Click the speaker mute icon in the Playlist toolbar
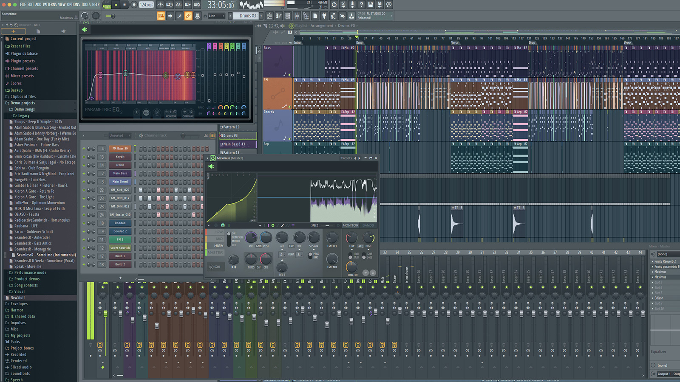The width and height of the screenshot is (680, 382). point(283,25)
